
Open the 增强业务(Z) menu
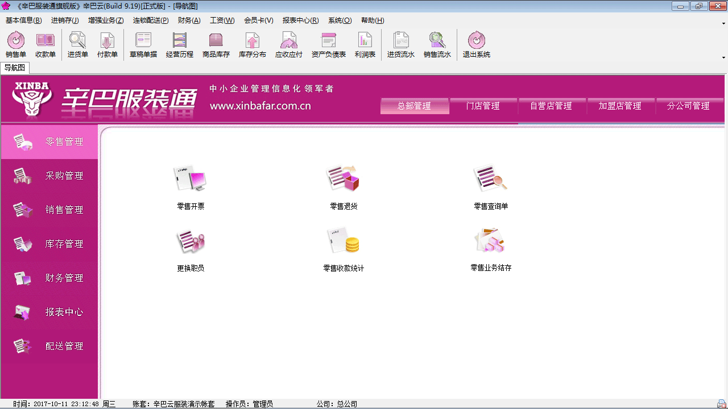[106, 20]
